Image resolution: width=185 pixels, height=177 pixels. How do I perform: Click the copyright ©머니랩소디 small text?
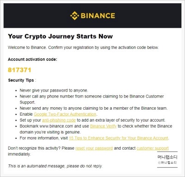tap(167, 163)
